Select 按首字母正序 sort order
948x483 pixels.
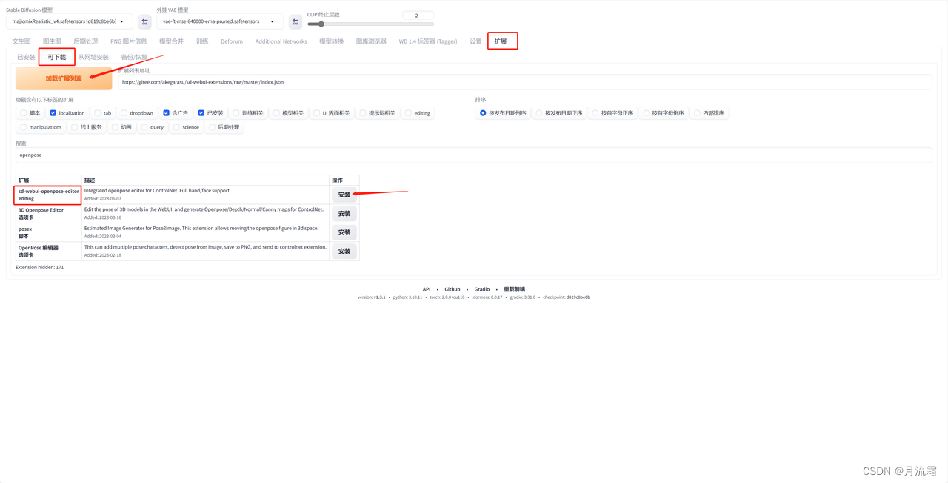[x=595, y=113]
